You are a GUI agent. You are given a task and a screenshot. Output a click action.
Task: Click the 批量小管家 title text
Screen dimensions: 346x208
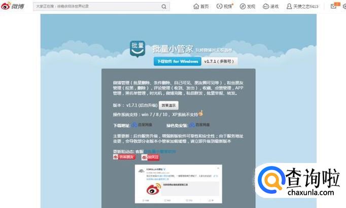click(172, 49)
